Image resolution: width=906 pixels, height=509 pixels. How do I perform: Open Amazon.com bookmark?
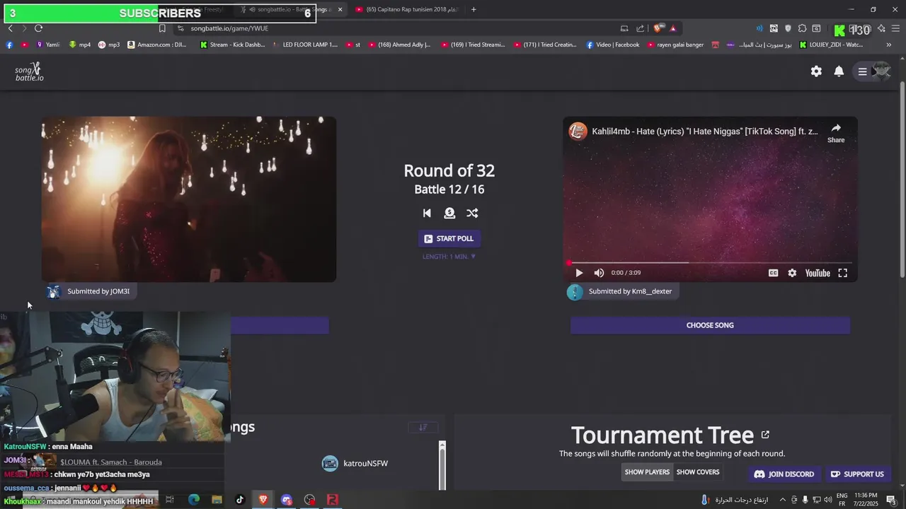pyautogui.click(x=156, y=45)
